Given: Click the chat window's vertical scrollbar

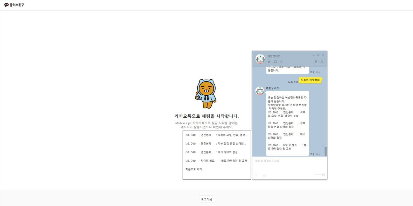Looking at the screenshot, I should [x=325, y=151].
